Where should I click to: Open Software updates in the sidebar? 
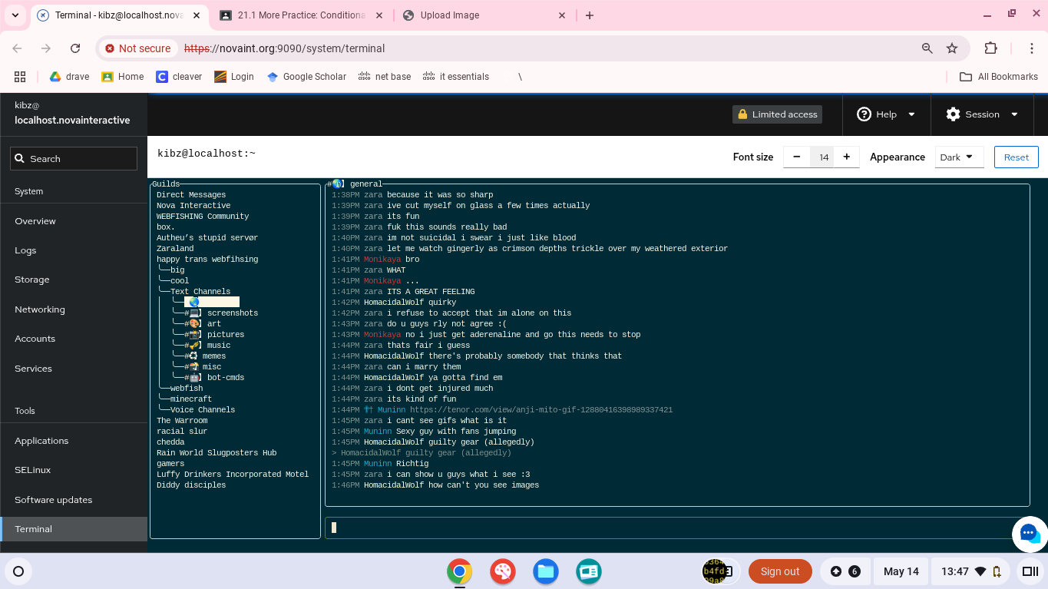tap(53, 500)
